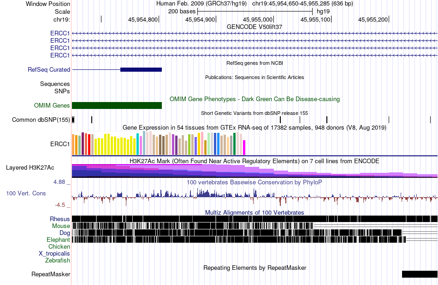
Task: Click the Rhesus species label
Action: tap(60, 219)
